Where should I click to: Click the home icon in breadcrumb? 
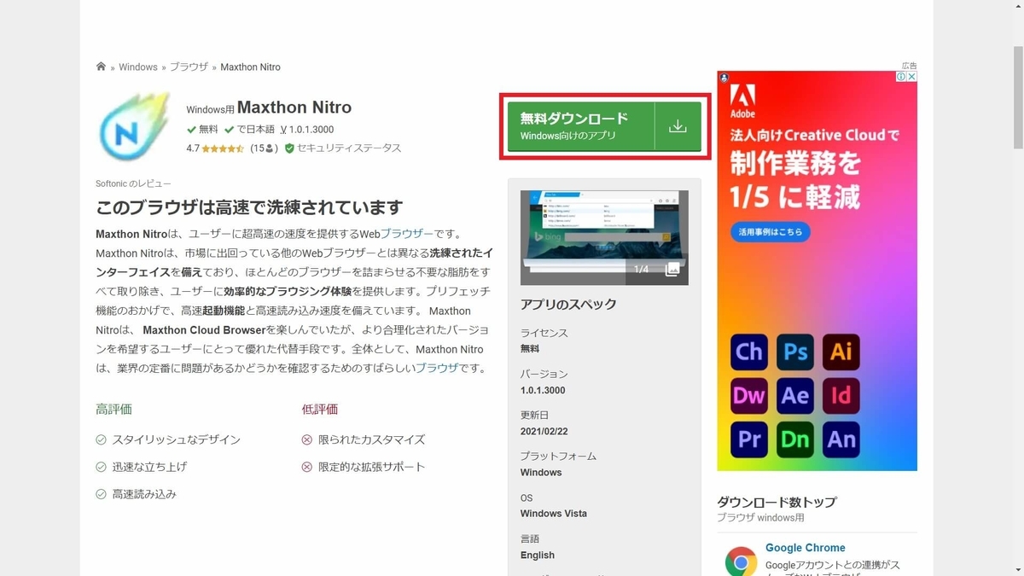coord(101,67)
